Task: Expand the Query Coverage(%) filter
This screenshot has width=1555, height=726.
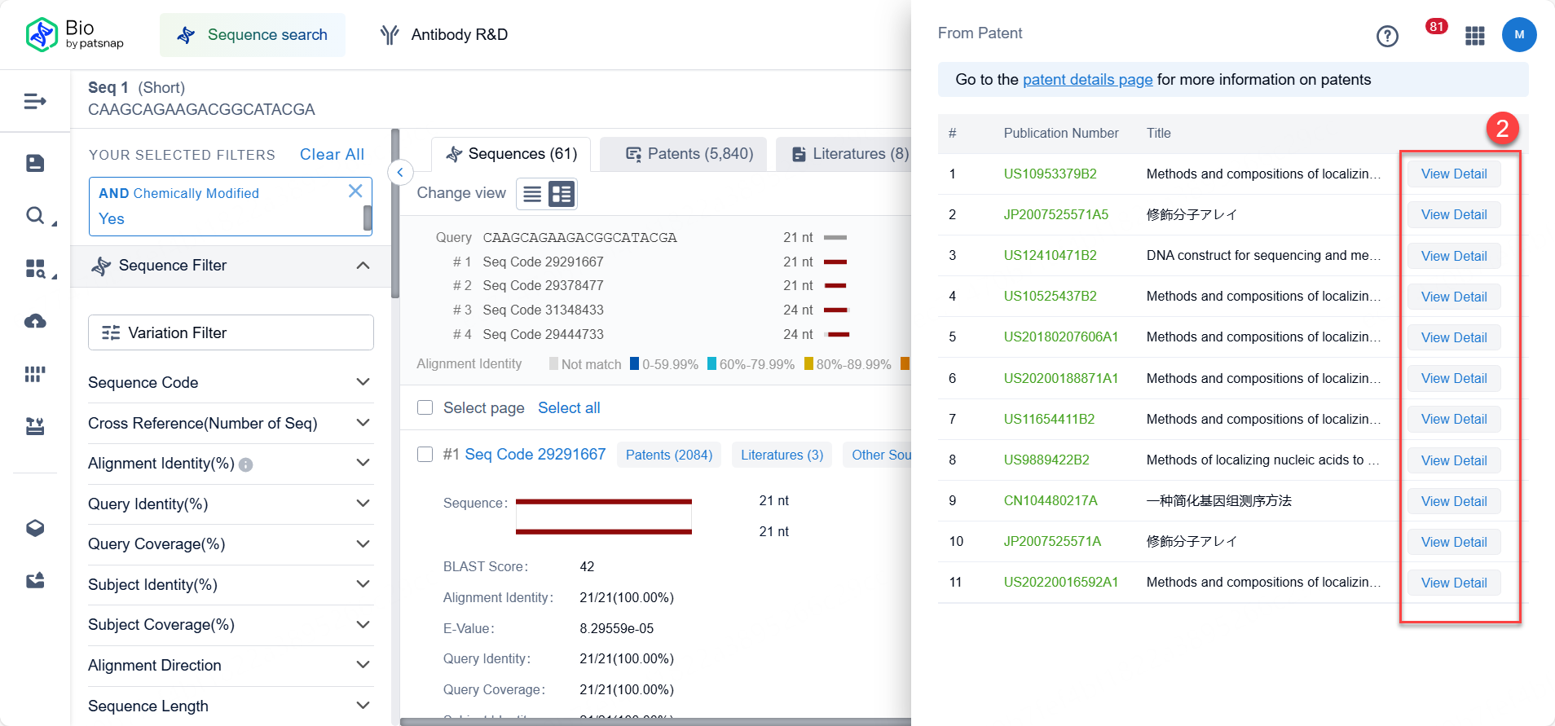Action: pyautogui.click(x=363, y=544)
